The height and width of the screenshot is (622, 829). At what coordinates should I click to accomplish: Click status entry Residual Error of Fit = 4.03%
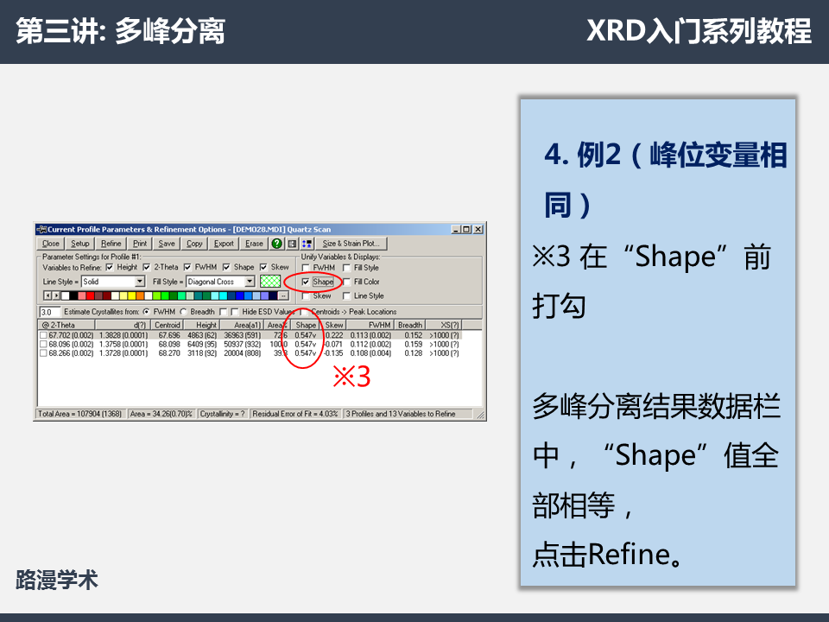[295, 414]
